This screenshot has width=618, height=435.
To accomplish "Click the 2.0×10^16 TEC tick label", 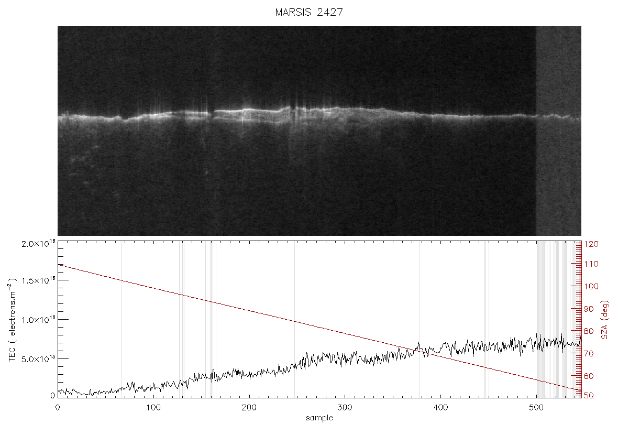I will tap(39, 243).
